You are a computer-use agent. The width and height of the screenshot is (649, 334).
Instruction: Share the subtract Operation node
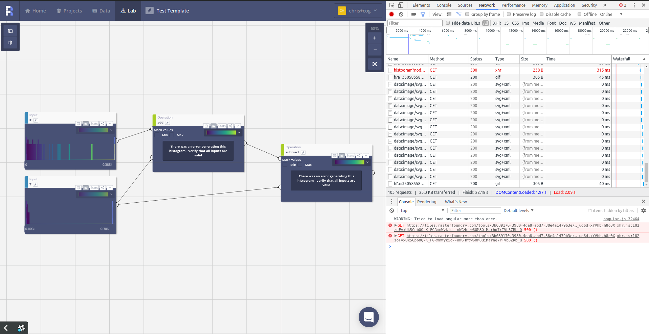point(359,156)
